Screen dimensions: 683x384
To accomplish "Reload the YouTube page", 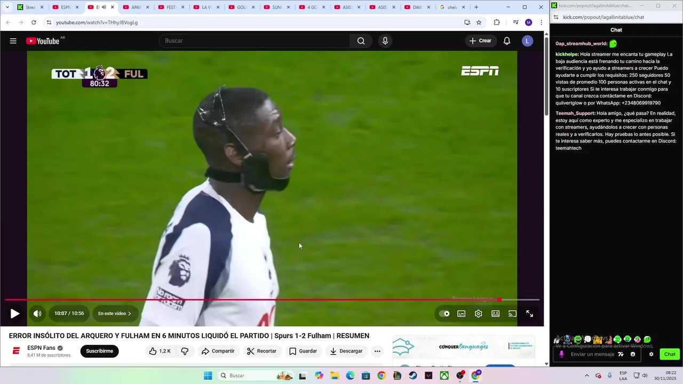I will tap(34, 22).
